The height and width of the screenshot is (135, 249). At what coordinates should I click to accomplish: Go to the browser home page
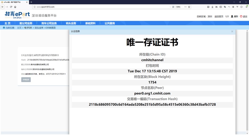pos(15,7)
